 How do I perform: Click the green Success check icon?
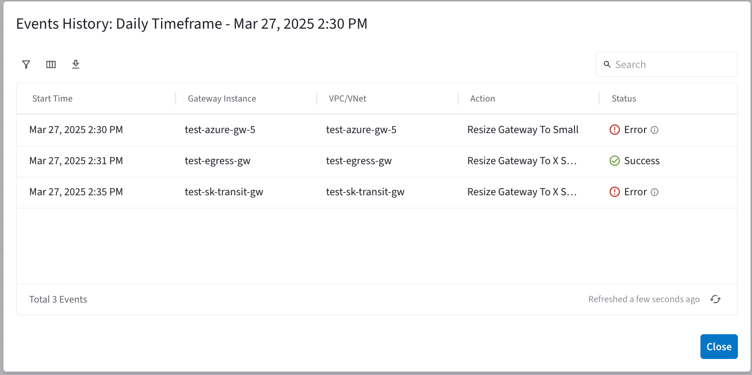tap(615, 161)
